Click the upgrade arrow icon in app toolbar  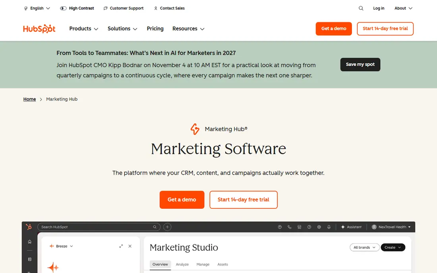point(280,227)
